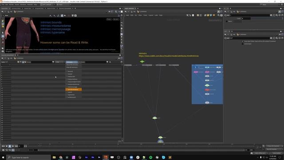Open the Windows Start menu

click(3, 157)
